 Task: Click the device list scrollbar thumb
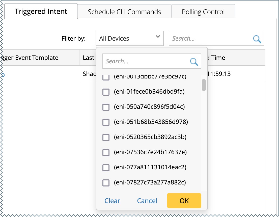(x=204, y=85)
